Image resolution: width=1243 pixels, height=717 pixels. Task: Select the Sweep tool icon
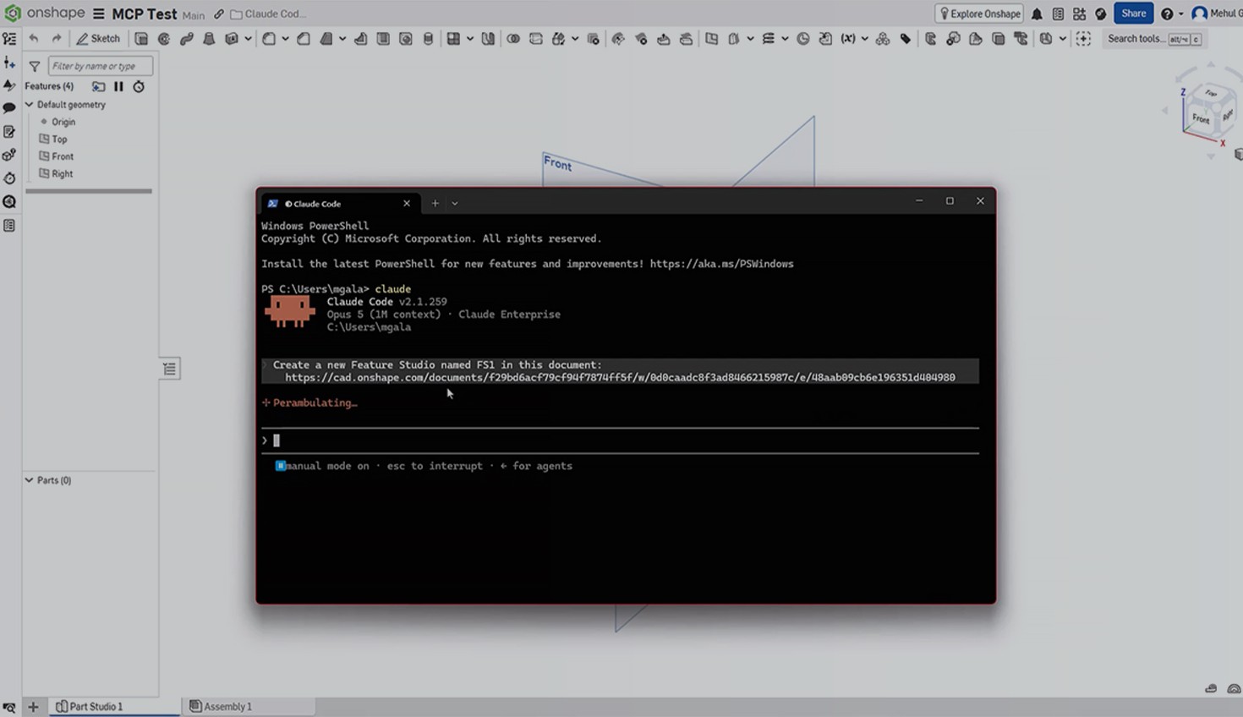click(187, 39)
